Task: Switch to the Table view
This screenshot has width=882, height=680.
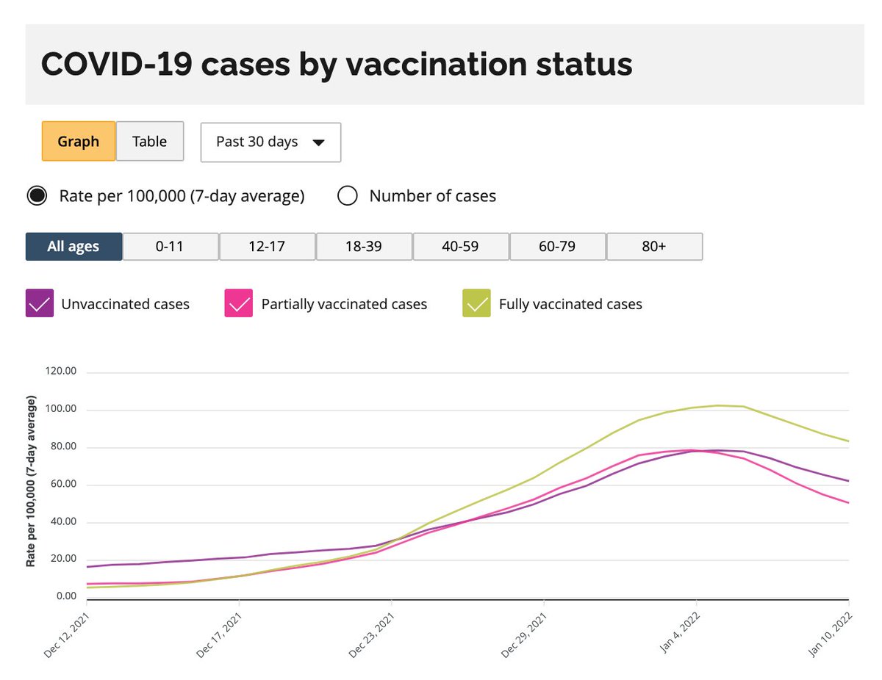Action: [149, 141]
